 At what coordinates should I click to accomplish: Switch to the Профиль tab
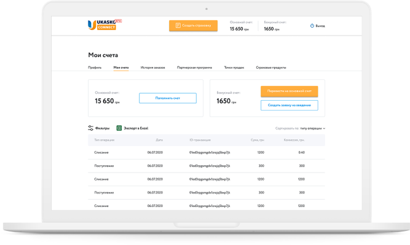[95, 68]
